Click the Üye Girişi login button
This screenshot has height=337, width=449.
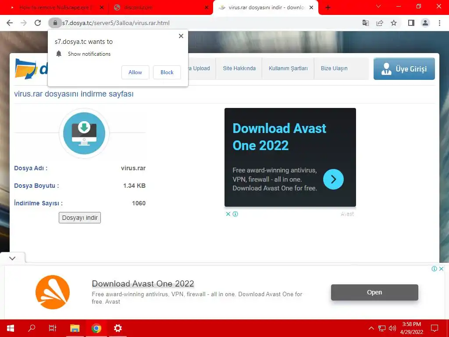(404, 69)
